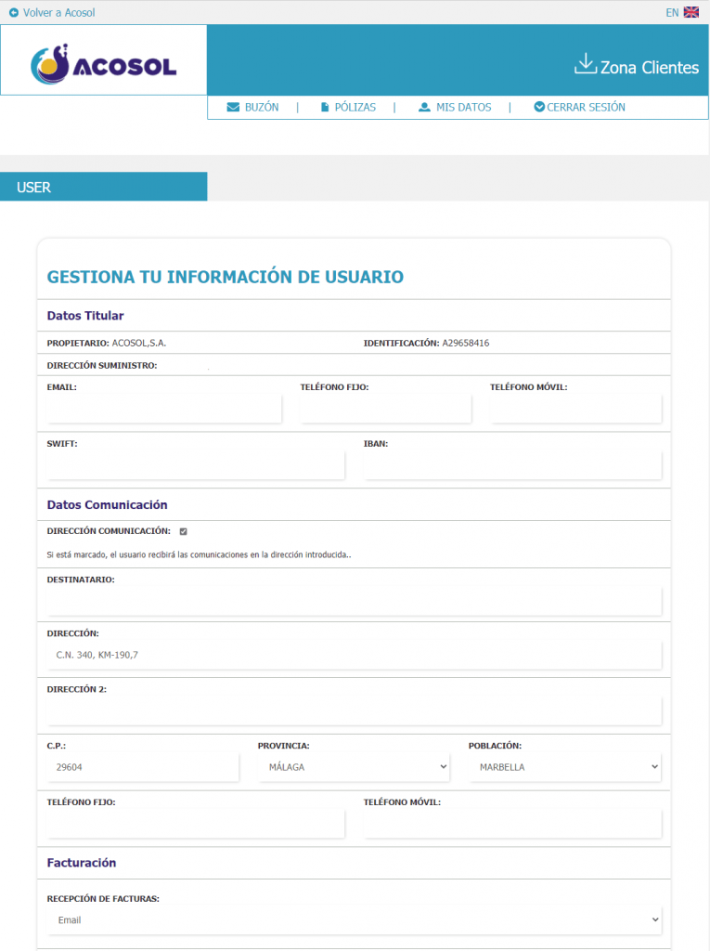
Task: Click the Zona Clientes download icon
Action: coord(585,64)
